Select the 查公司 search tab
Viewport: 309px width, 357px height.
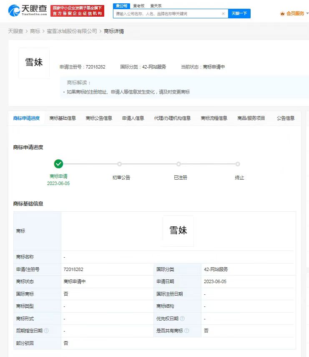click(x=121, y=6)
